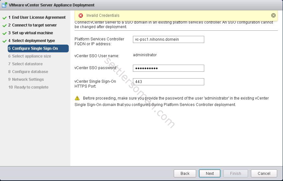Click the red error icon in the banner
The width and height of the screenshot is (283, 181).
click(81, 16)
